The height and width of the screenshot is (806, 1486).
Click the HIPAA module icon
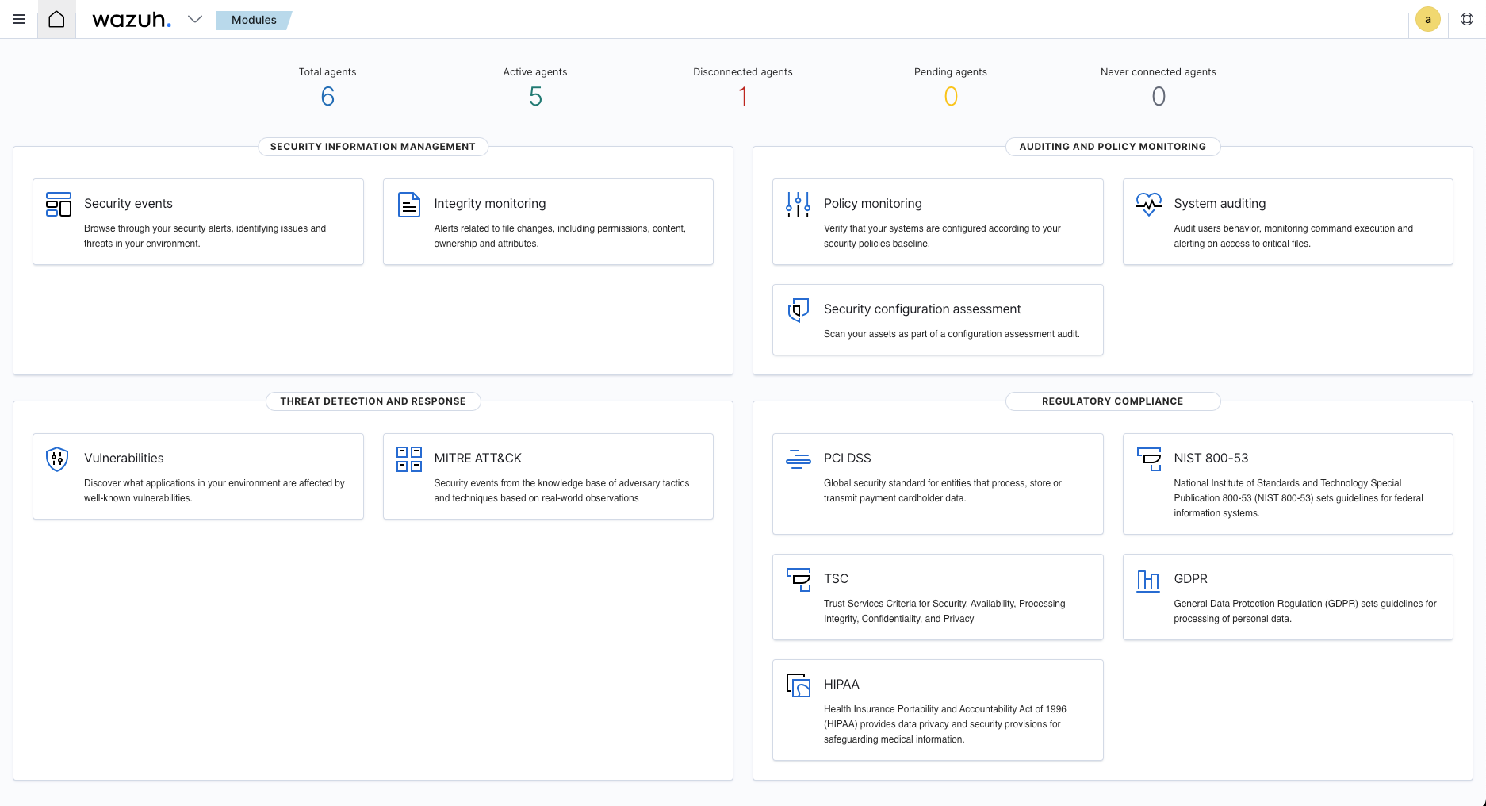[x=798, y=685]
